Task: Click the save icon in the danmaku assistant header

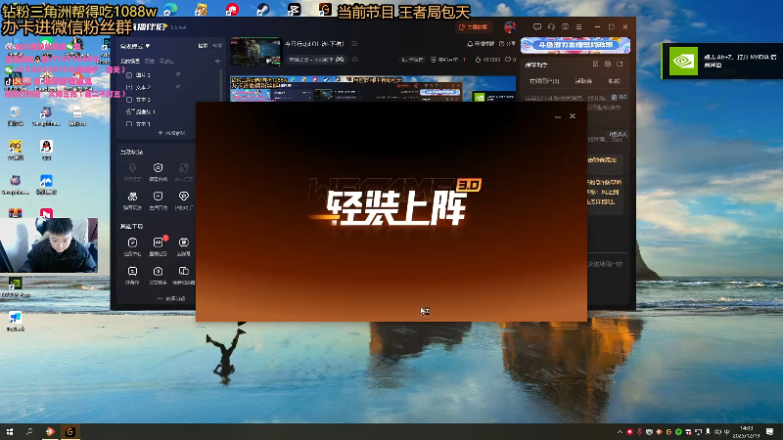Action: point(595,65)
